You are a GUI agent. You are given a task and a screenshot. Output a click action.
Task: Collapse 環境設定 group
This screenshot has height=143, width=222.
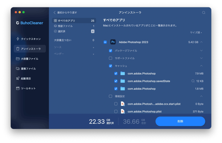click(x=201, y=96)
